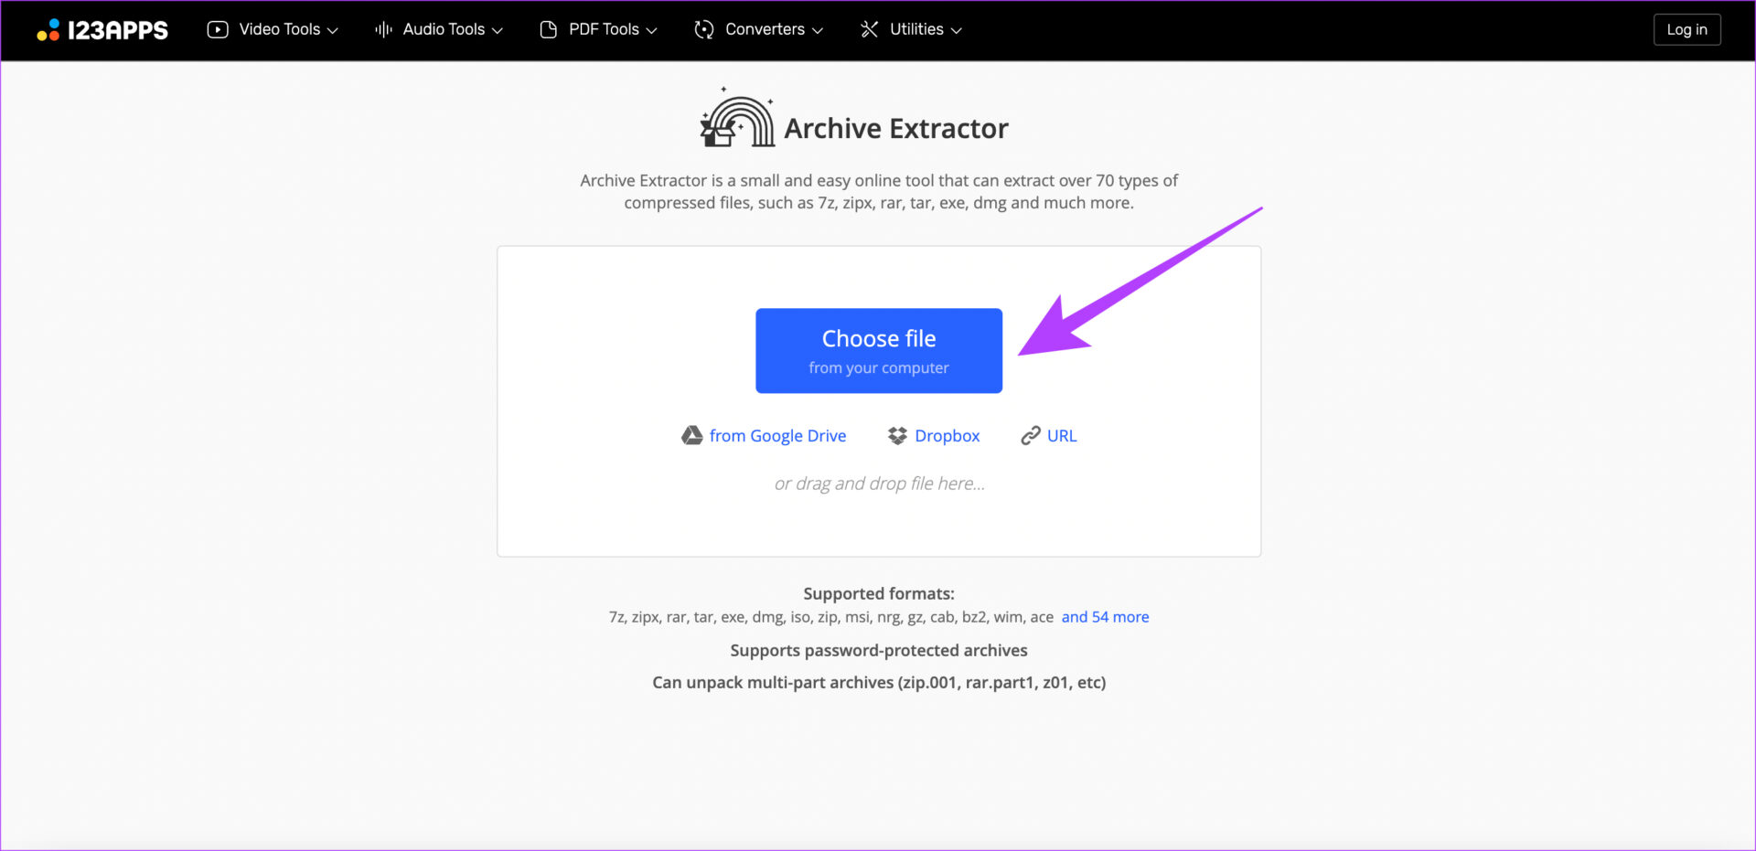Click the Archive Extractor rainbow box icon
1756x851 pixels.
(x=737, y=117)
